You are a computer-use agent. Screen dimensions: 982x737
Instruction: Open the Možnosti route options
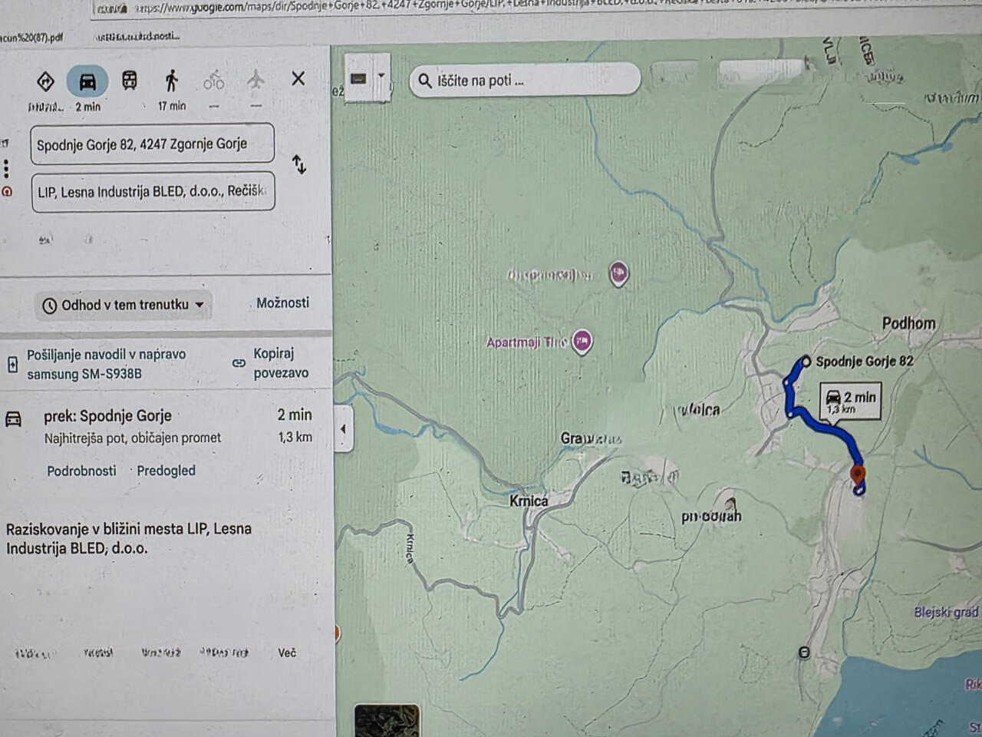282,303
